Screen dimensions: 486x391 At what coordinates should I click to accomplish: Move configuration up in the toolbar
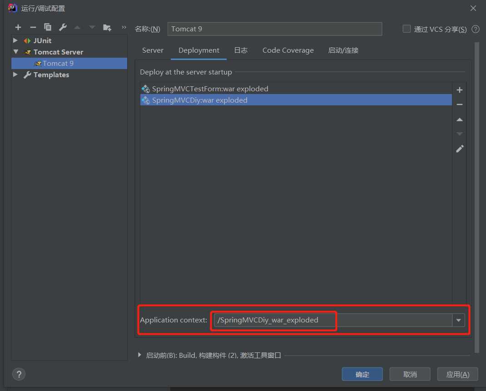[x=77, y=28]
